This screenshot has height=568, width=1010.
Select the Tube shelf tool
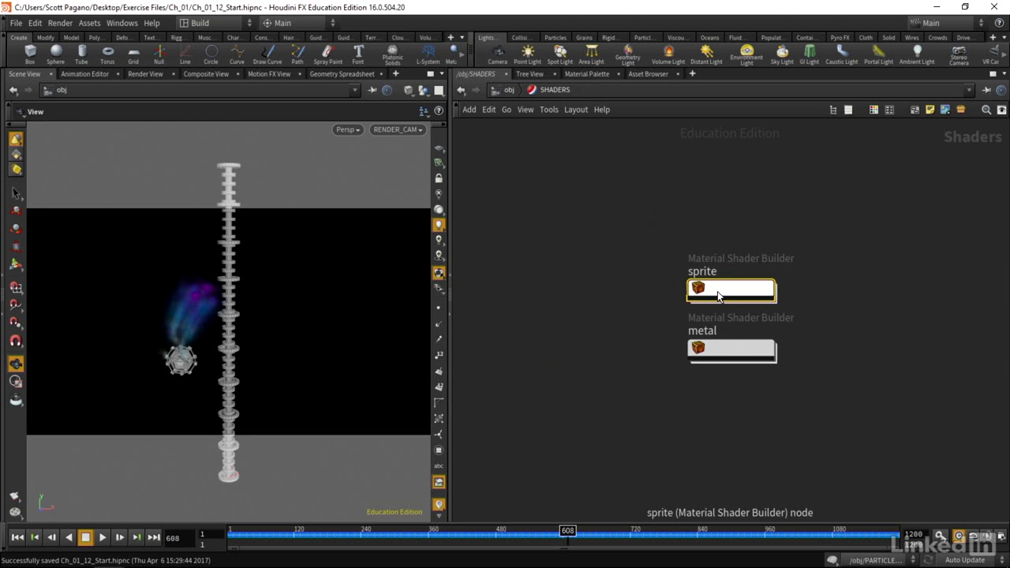point(81,54)
